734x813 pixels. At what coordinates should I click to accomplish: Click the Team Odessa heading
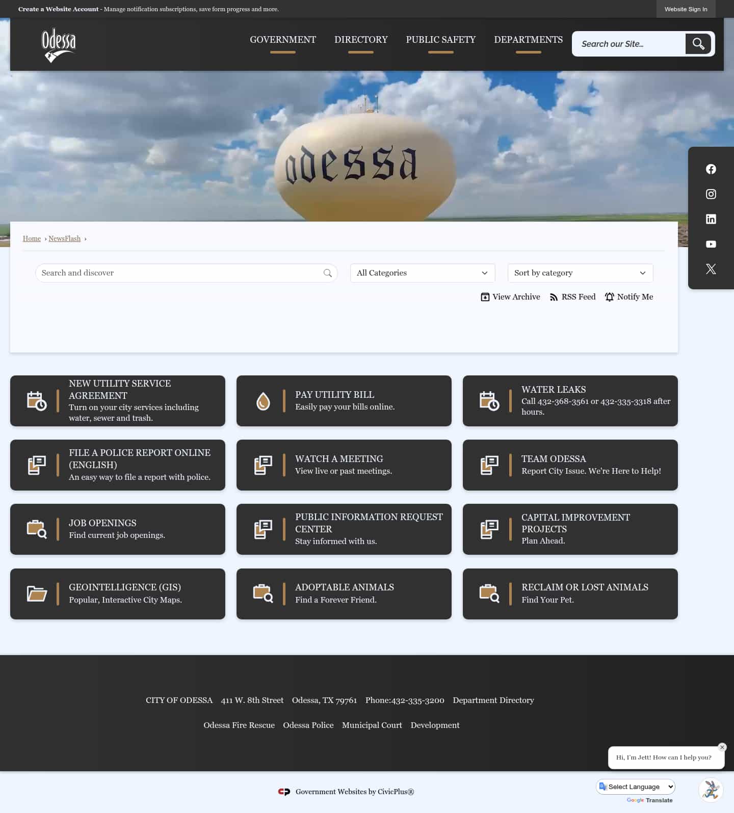pyautogui.click(x=554, y=459)
